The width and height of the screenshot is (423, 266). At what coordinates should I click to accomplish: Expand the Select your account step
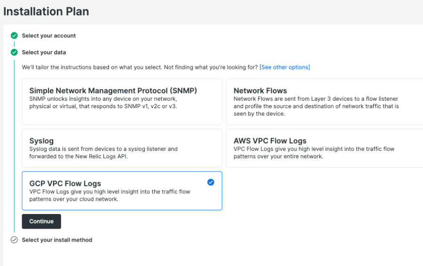(49, 36)
